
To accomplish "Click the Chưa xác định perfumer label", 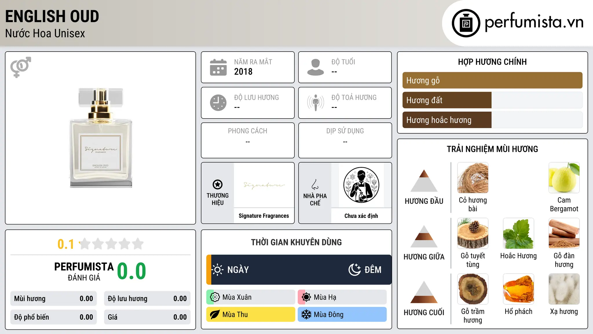I will point(361,216).
